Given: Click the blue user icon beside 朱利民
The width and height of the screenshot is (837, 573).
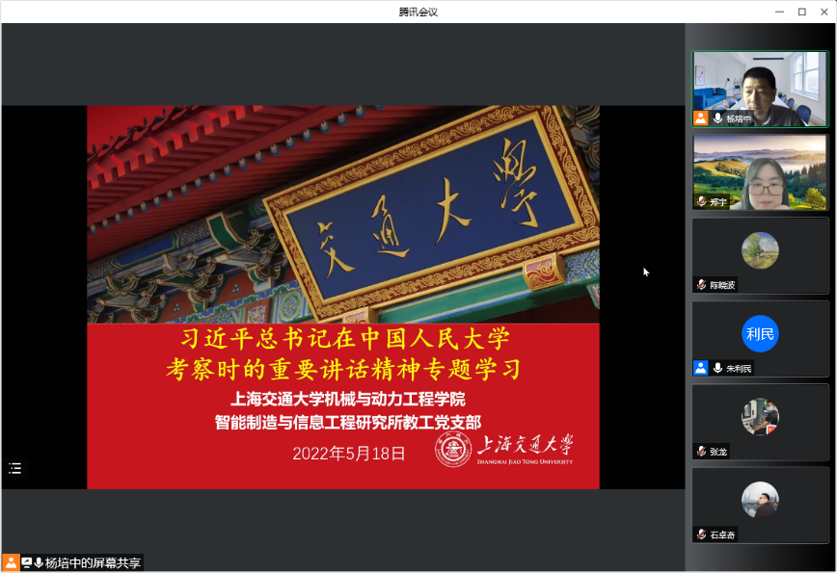Looking at the screenshot, I should pos(701,368).
